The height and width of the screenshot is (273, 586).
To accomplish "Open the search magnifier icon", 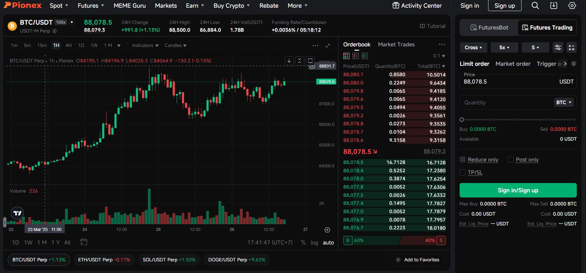I will coord(535,6).
